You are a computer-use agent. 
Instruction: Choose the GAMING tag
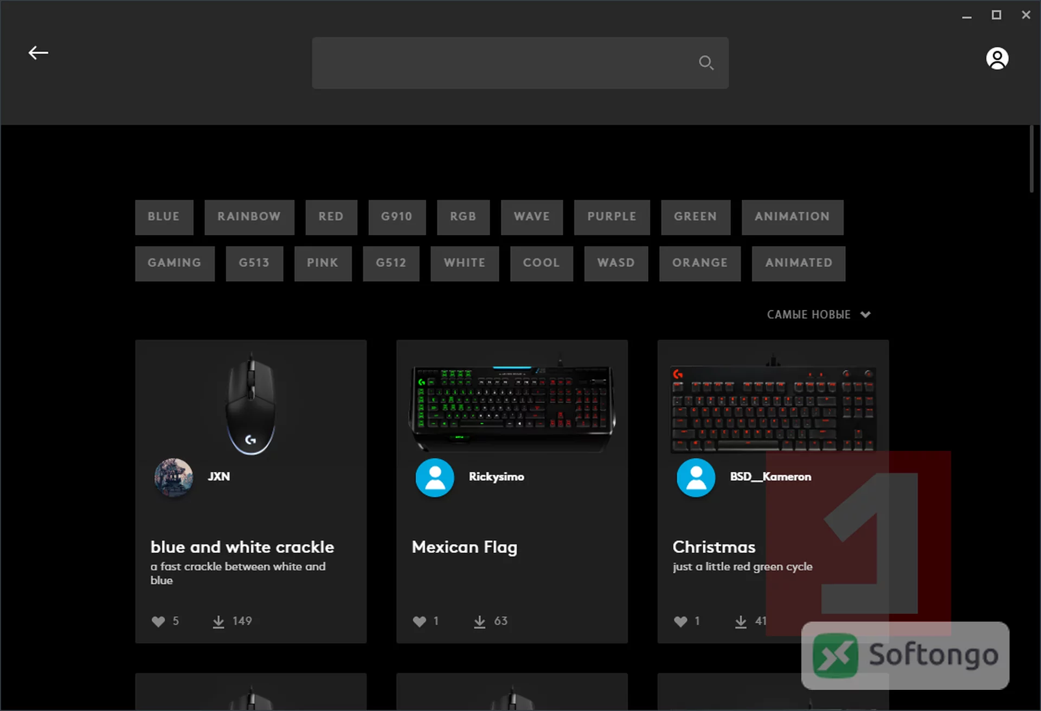(175, 263)
